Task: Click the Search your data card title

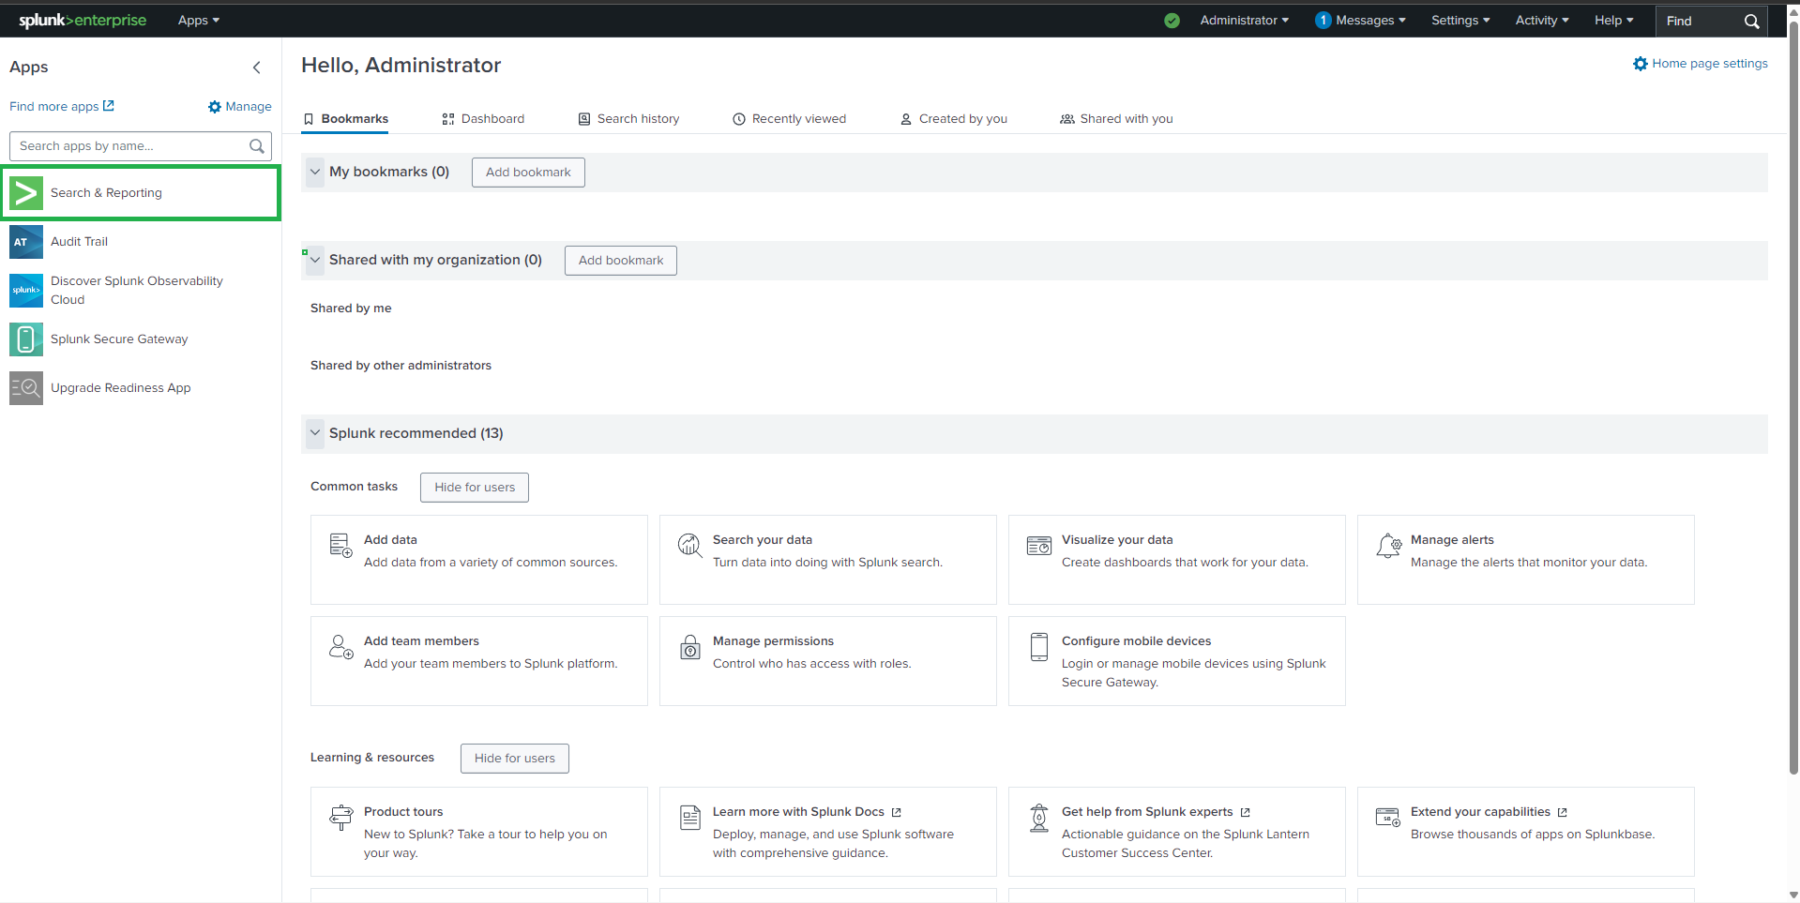Action: coord(763,540)
